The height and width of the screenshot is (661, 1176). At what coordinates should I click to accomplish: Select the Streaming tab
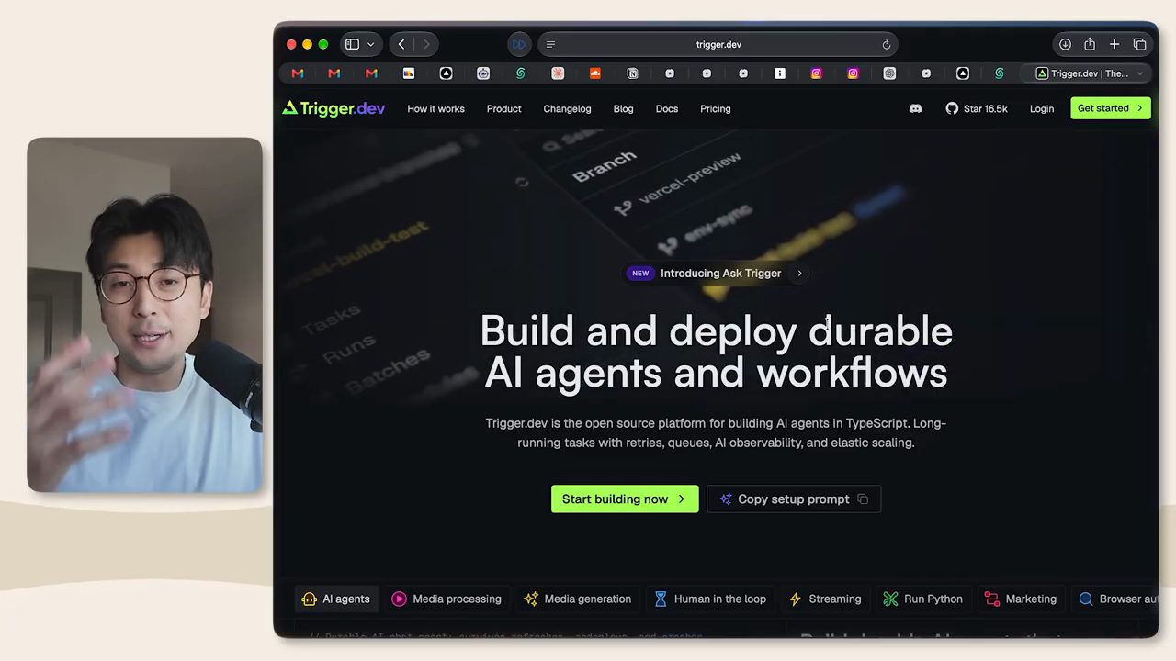pos(825,599)
